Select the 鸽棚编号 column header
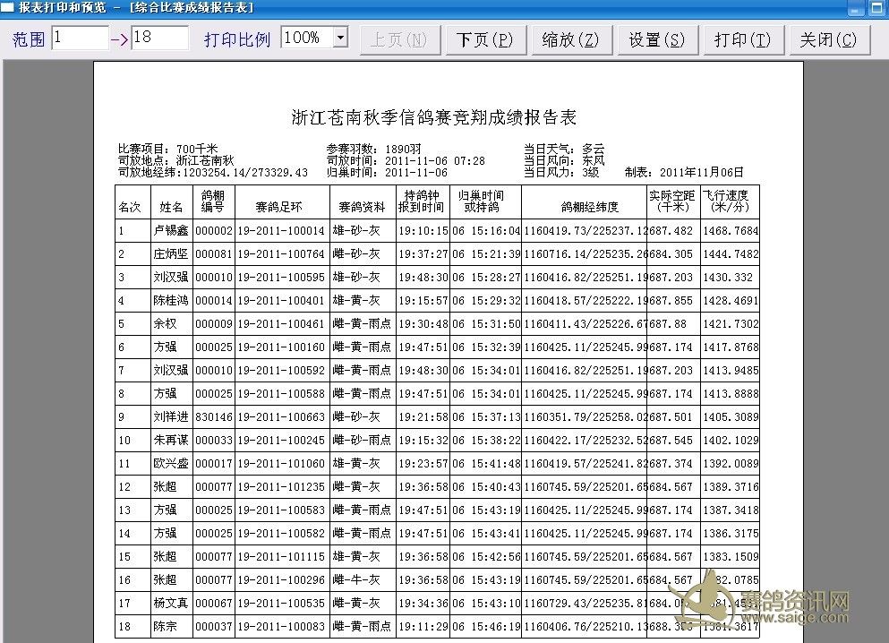The height and width of the screenshot is (643, 889). point(213,201)
